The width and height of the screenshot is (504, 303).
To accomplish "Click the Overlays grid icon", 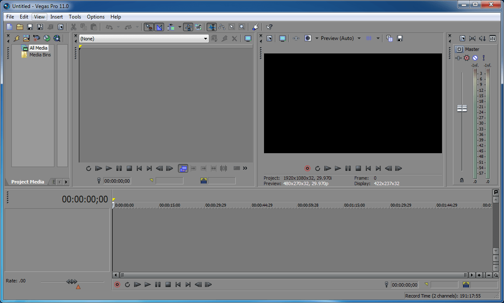I will (369, 38).
